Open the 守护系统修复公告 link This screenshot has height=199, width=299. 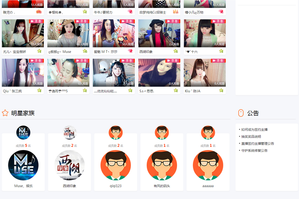coord(254,150)
